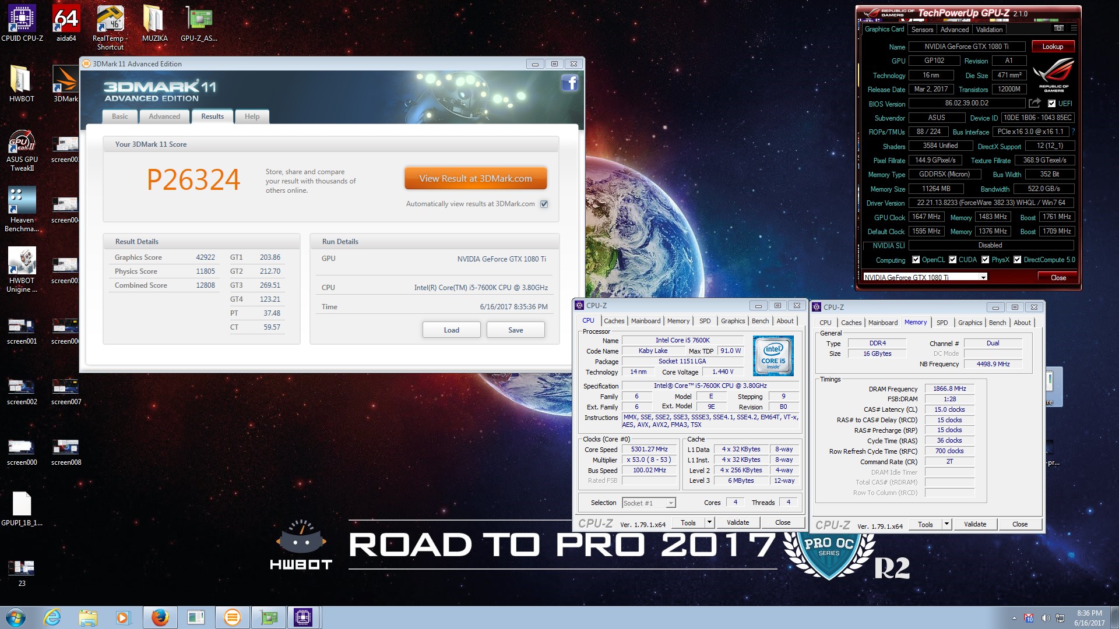Click the GPU-Z BIOS share/export icon
The image size is (1119, 629).
[1034, 103]
